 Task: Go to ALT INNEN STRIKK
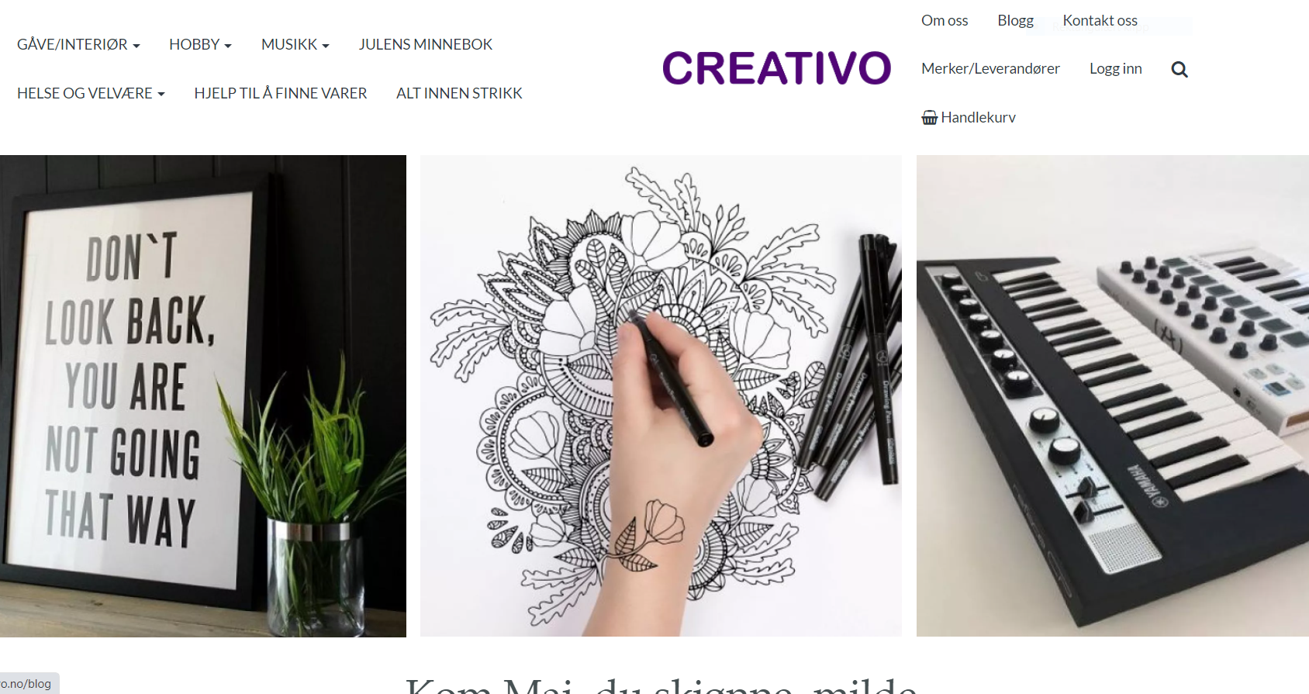459,93
